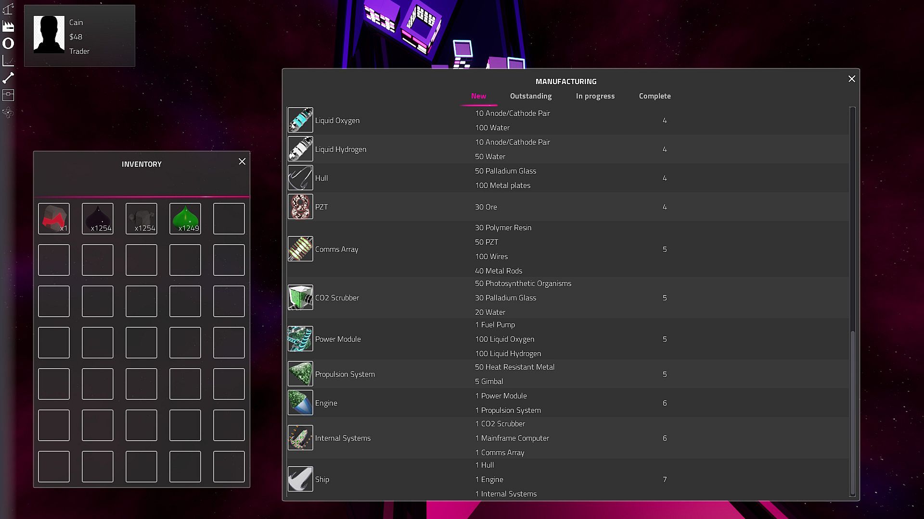Click the atom research sidebar icon
The image size is (924, 519).
tap(8, 113)
